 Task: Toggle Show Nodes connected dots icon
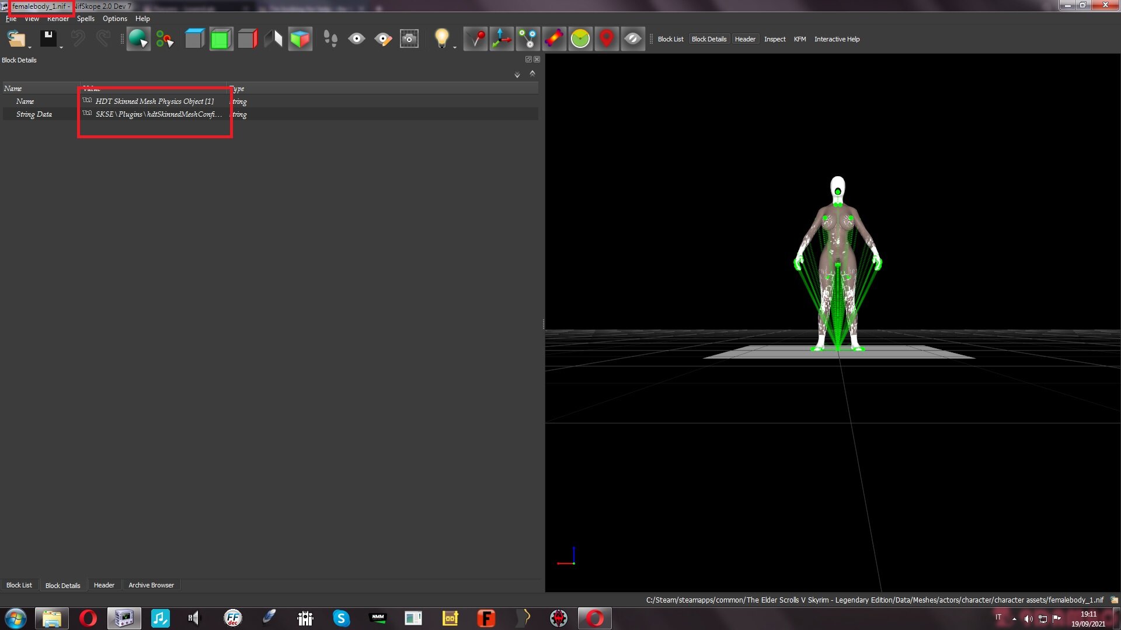pos(528,39)
